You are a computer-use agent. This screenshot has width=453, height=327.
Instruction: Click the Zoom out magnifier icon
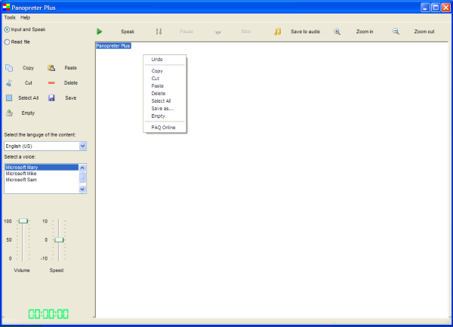pyautogui.click(x=396, y=32)
